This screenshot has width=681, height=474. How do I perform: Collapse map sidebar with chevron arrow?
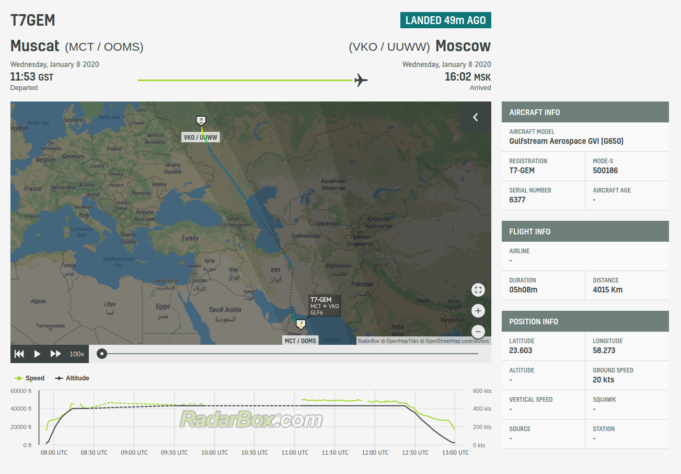[x=475, y=117]
